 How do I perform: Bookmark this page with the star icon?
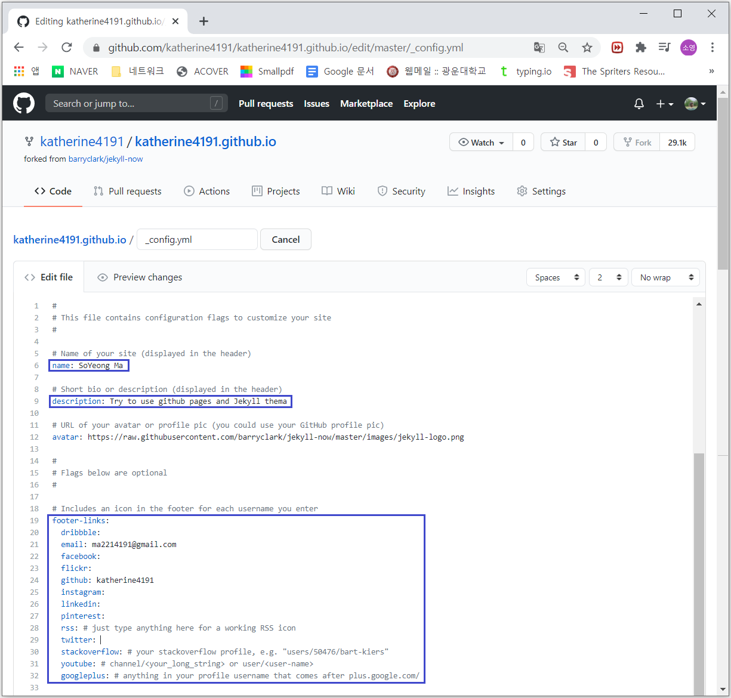click(587, 47)
